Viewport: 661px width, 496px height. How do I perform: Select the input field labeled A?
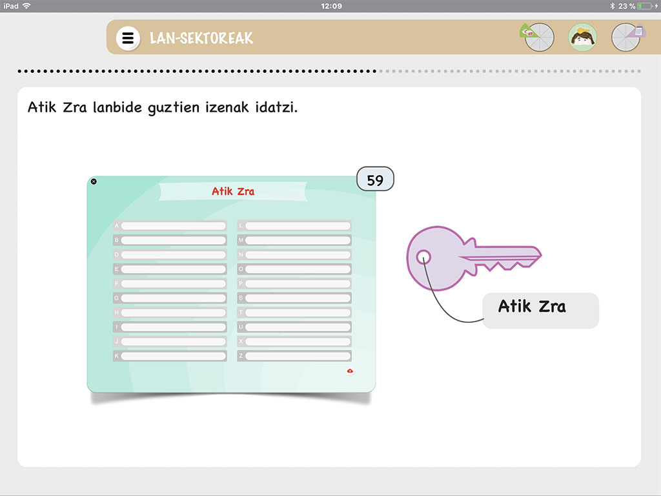(x=173, y=226)
